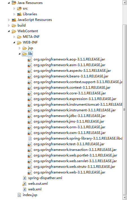Select org.springframework.jdbc-3.1.1.RELEASE.jar

point(69,116)
